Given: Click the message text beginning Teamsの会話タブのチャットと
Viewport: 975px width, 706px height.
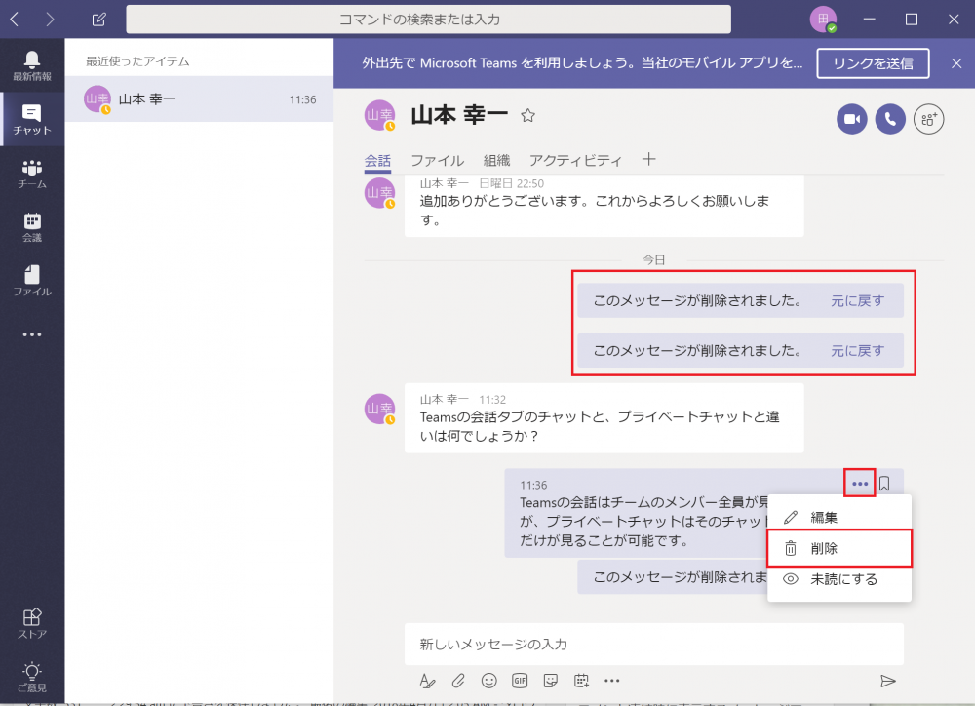Looking at the screenshot, I should pyautogui.click(x=600, y=426).
